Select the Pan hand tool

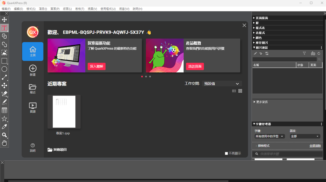click(x=4, y=143)
